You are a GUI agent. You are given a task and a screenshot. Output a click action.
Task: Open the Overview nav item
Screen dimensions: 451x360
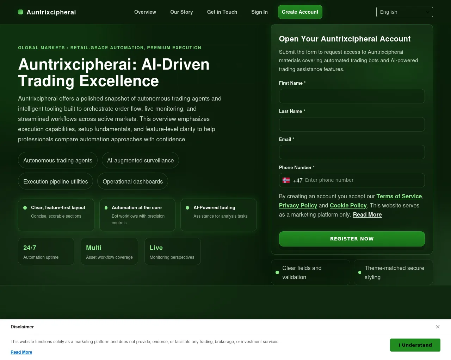pos(145,12)
